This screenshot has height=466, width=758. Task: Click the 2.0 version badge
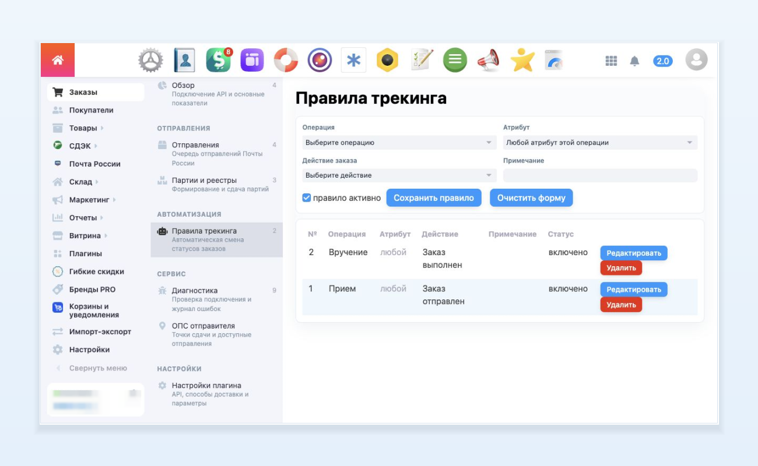coord(663,61)
